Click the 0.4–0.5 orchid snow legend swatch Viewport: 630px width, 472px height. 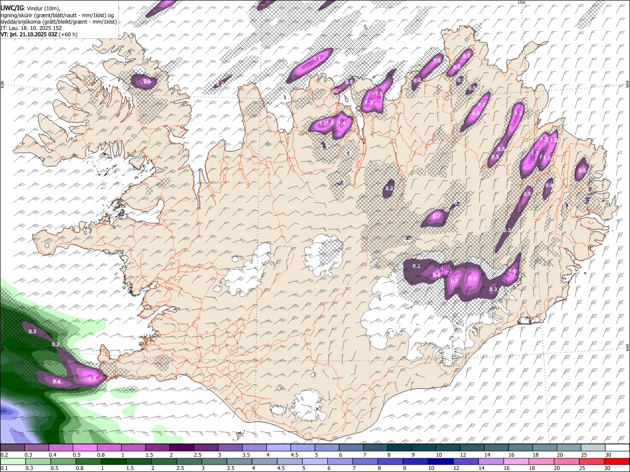tap(61, 448)
